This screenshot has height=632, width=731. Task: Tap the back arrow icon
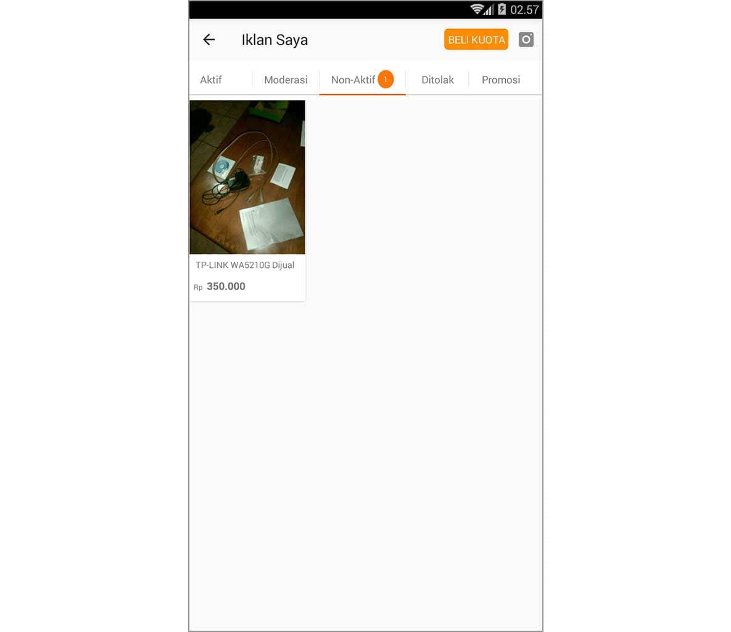209,39
